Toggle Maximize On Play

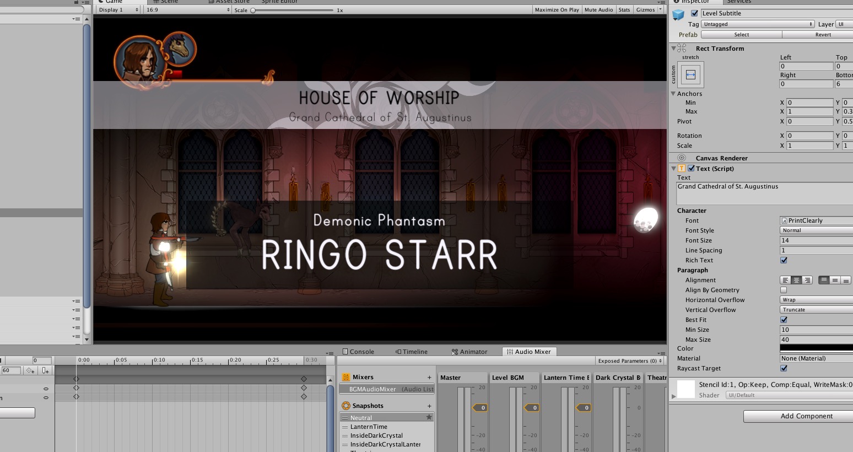(557, 10)
